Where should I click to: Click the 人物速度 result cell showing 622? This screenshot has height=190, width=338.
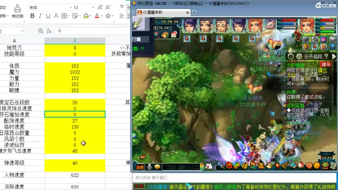(x=75, y=175)
